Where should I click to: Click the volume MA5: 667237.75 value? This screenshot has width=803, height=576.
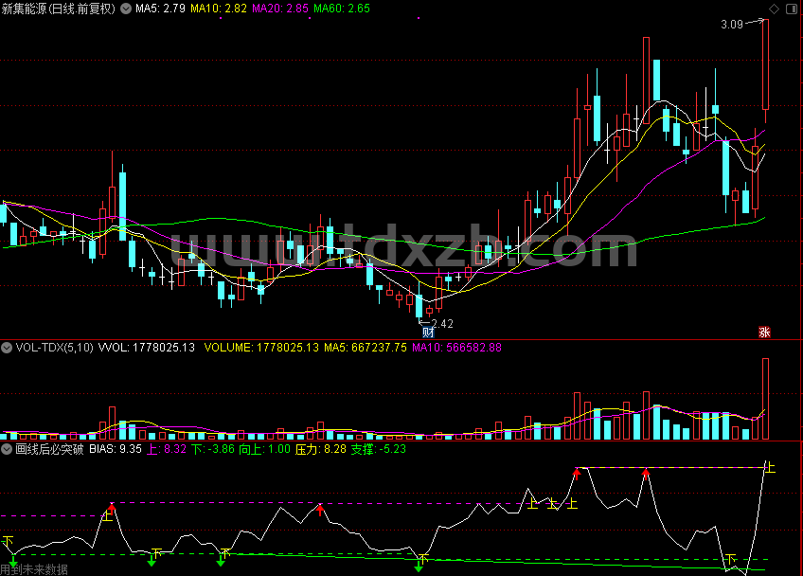(366, 348)
